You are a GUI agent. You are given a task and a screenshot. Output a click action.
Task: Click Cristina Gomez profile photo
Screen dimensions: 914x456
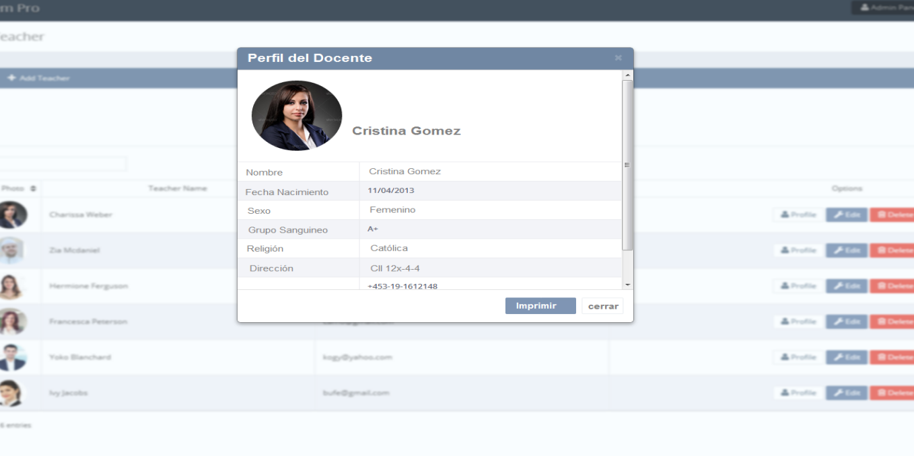tap(297, 116)
